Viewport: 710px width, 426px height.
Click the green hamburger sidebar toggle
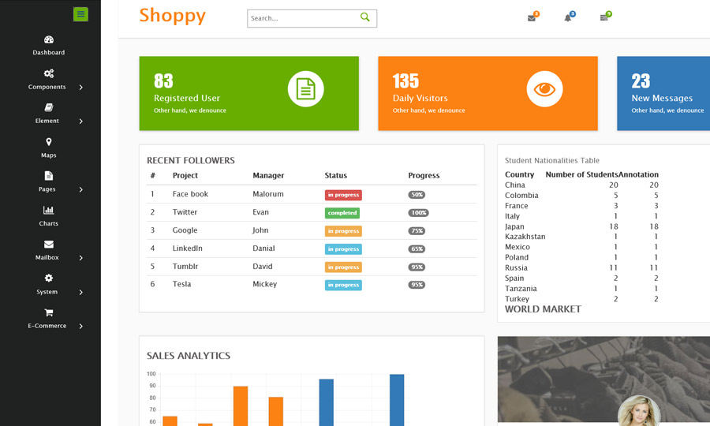click(80, 14)
